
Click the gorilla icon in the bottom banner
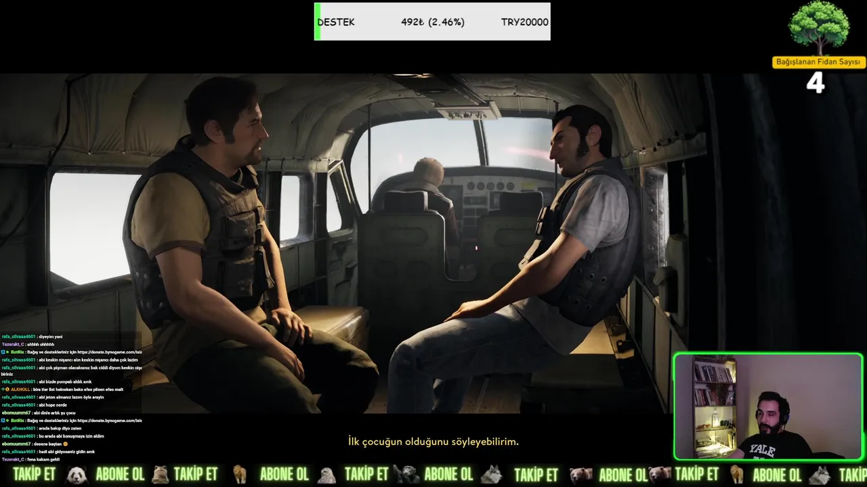coord(408,475)
